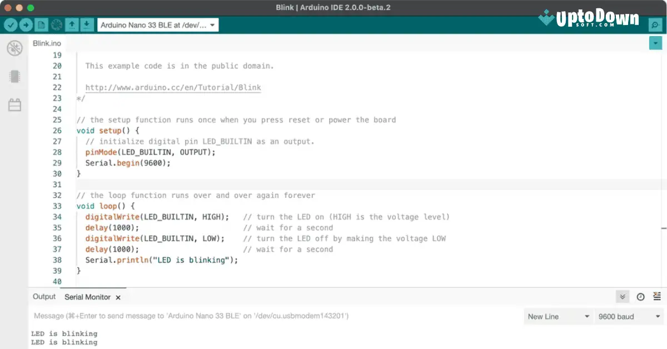The height and width of the screenshot is (349, 667).
Task: Upload the sketch with the arrow icon
Action: tap(26, 24)
